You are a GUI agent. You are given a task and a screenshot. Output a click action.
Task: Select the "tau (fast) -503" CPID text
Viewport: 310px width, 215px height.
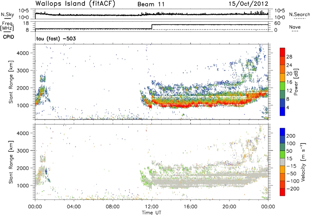(56, 38)
